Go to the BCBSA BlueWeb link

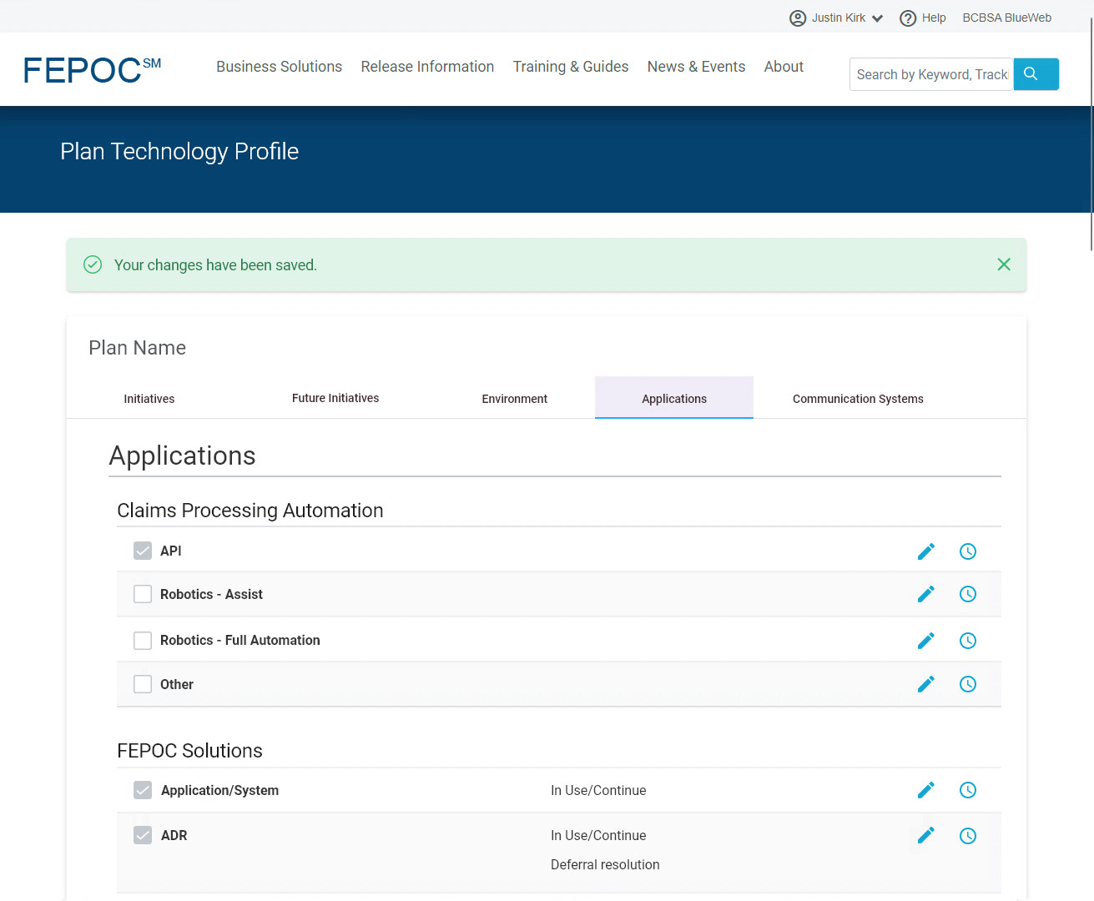[1006, 18]
